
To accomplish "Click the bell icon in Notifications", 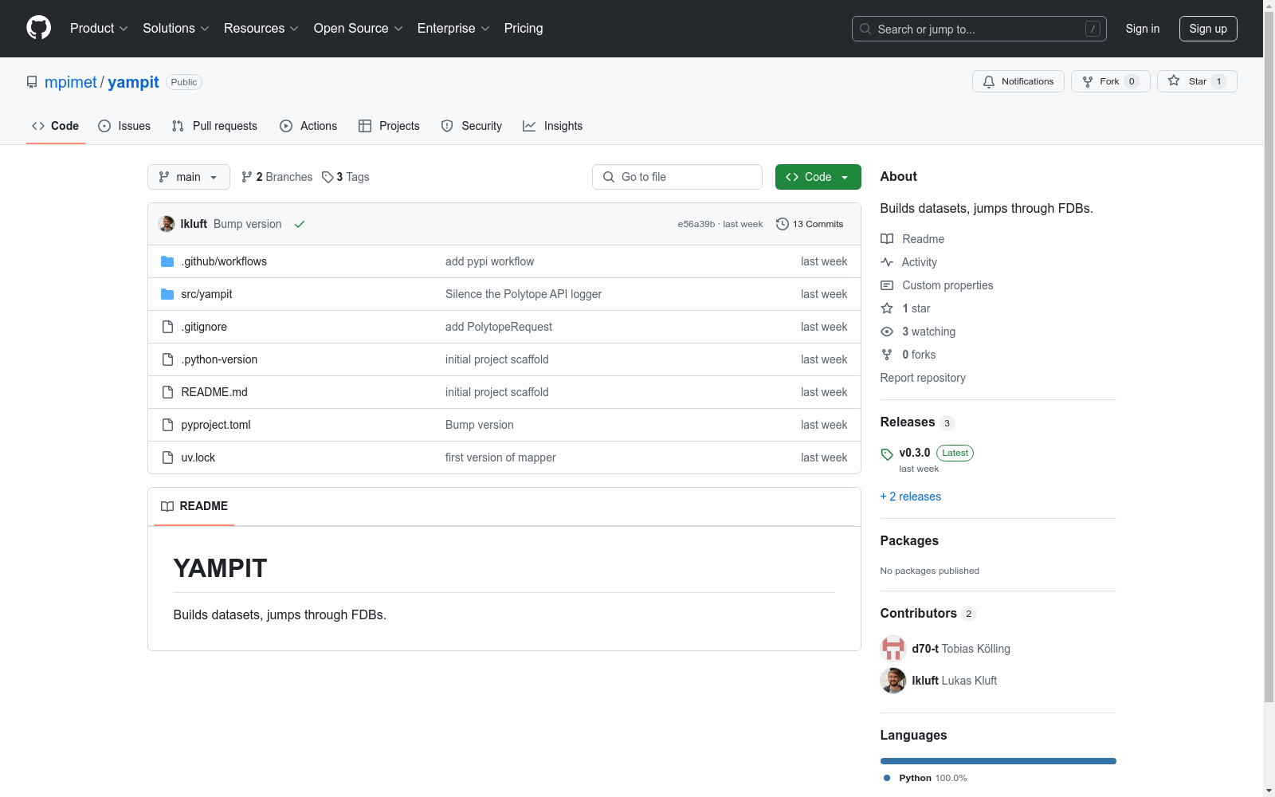I will click(x=989, y=81).
